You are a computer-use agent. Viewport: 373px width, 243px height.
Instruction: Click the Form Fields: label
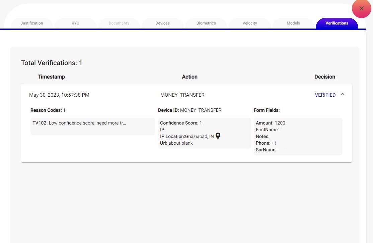(267, 110)
